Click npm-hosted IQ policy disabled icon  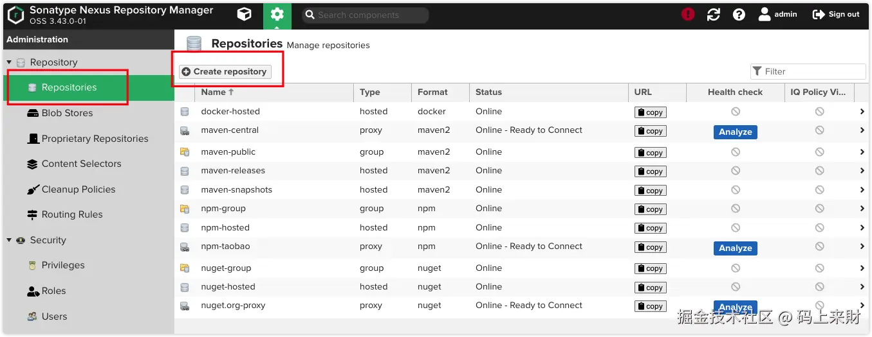click(820, 228)
